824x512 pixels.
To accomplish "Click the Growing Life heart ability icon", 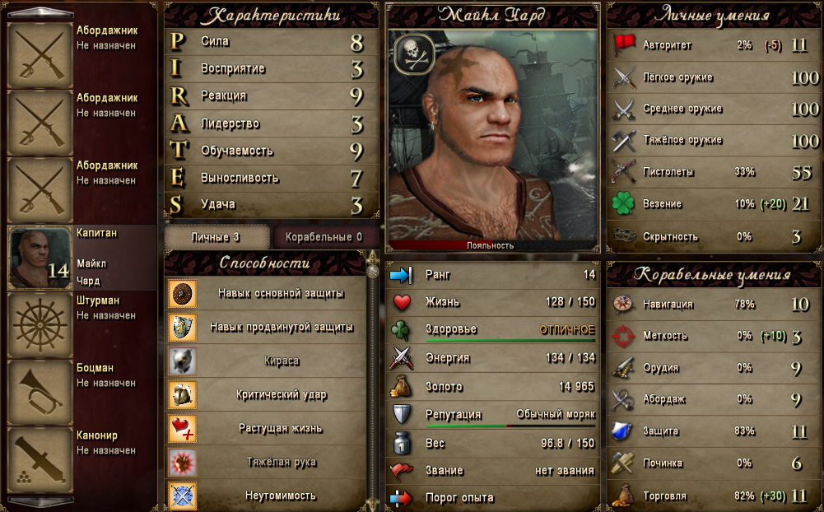I will pos(183,428).
